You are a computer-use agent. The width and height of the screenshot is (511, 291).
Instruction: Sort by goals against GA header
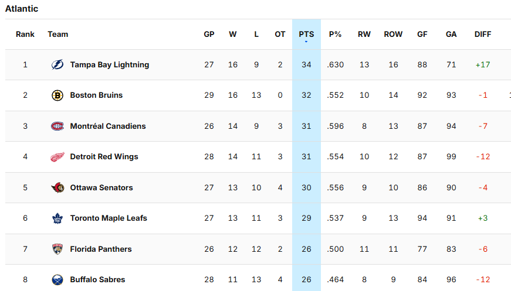point(451,35)
